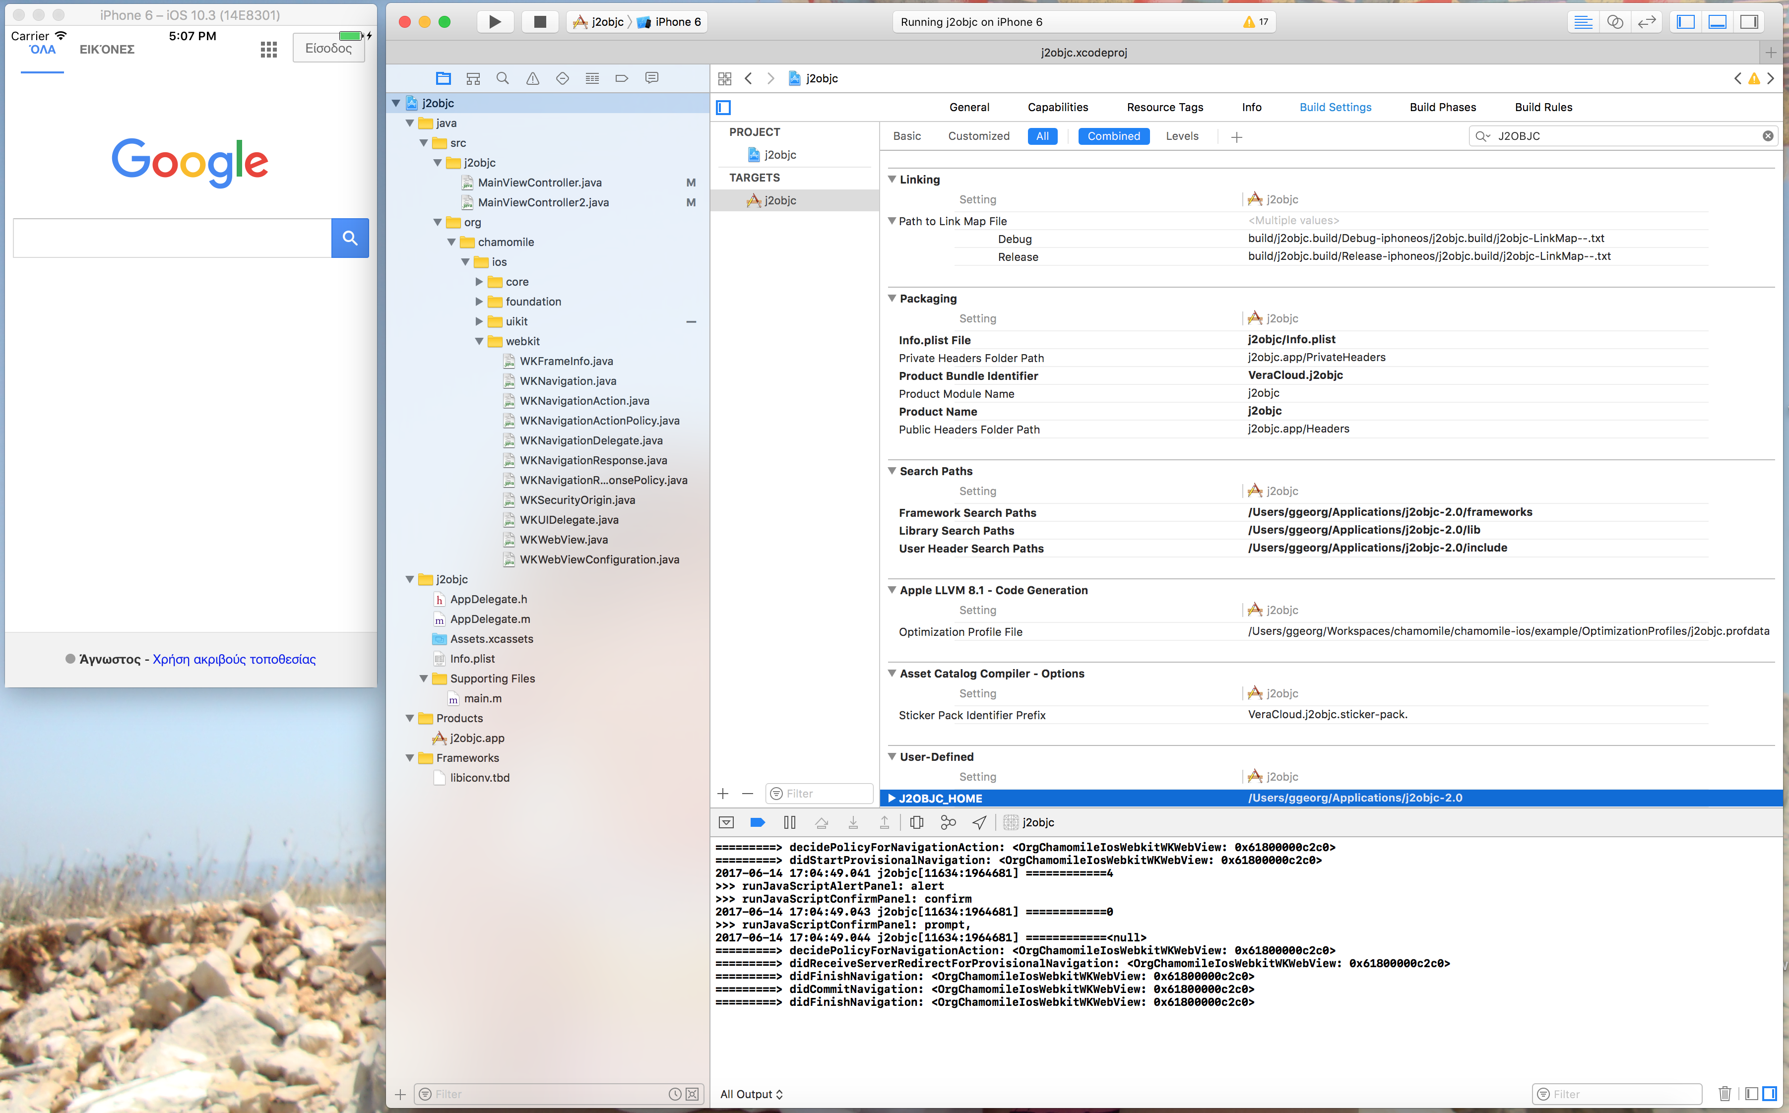The height and width of the screenshot is (1113, 1789).
Task: Open MainViewController.java in navigator
Action: 539,183
